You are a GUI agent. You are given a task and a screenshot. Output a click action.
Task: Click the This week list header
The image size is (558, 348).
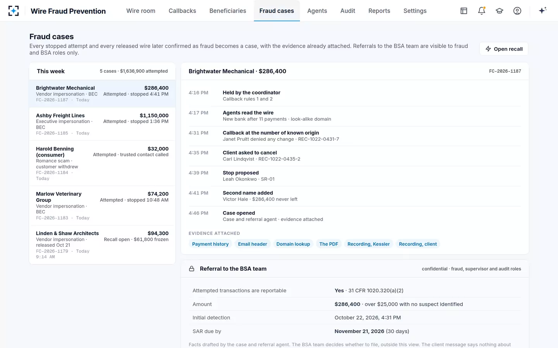point(102,71)
